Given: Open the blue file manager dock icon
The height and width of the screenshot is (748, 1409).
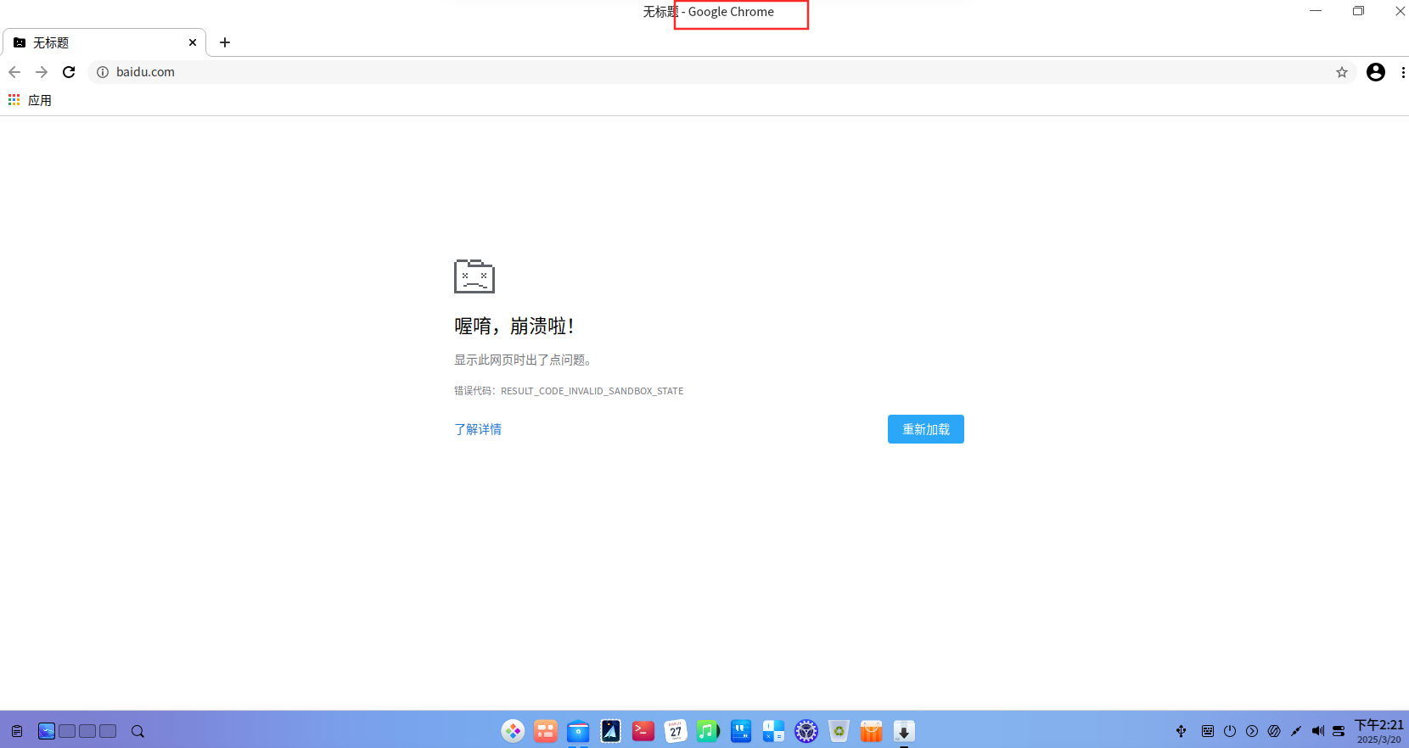Looking at the screenshot, I should [x=578, y=731].
